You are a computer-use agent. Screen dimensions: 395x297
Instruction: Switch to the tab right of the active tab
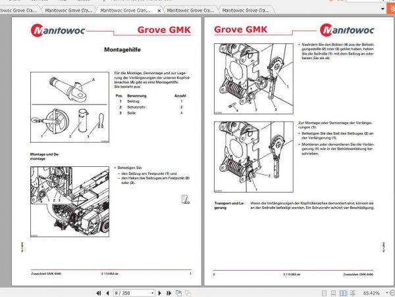pos(190,11)
